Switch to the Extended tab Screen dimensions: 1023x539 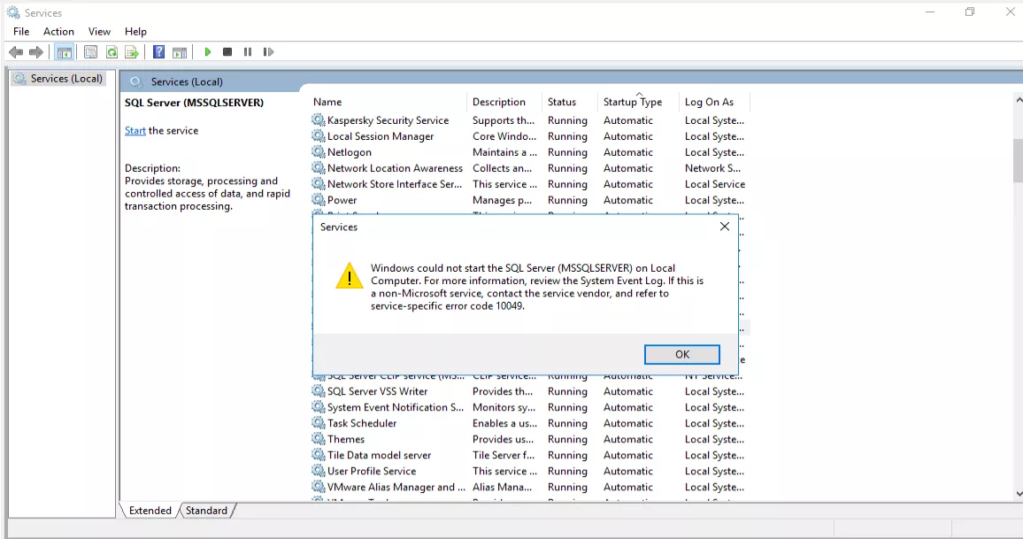(x=150, y=511)
